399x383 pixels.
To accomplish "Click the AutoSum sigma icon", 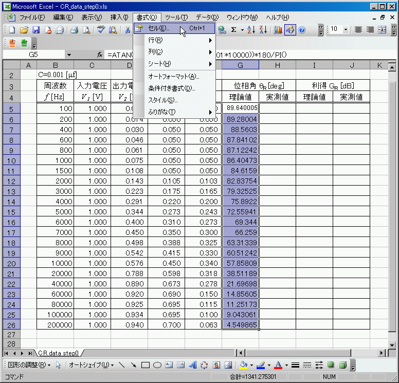I will (234, 30).
